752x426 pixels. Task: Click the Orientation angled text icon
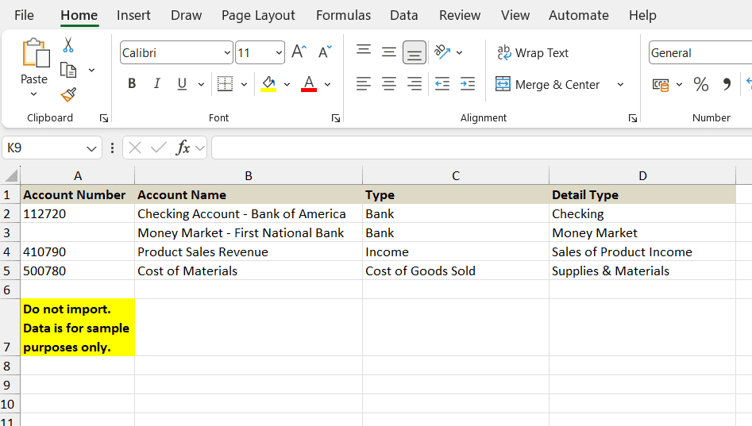442,52
